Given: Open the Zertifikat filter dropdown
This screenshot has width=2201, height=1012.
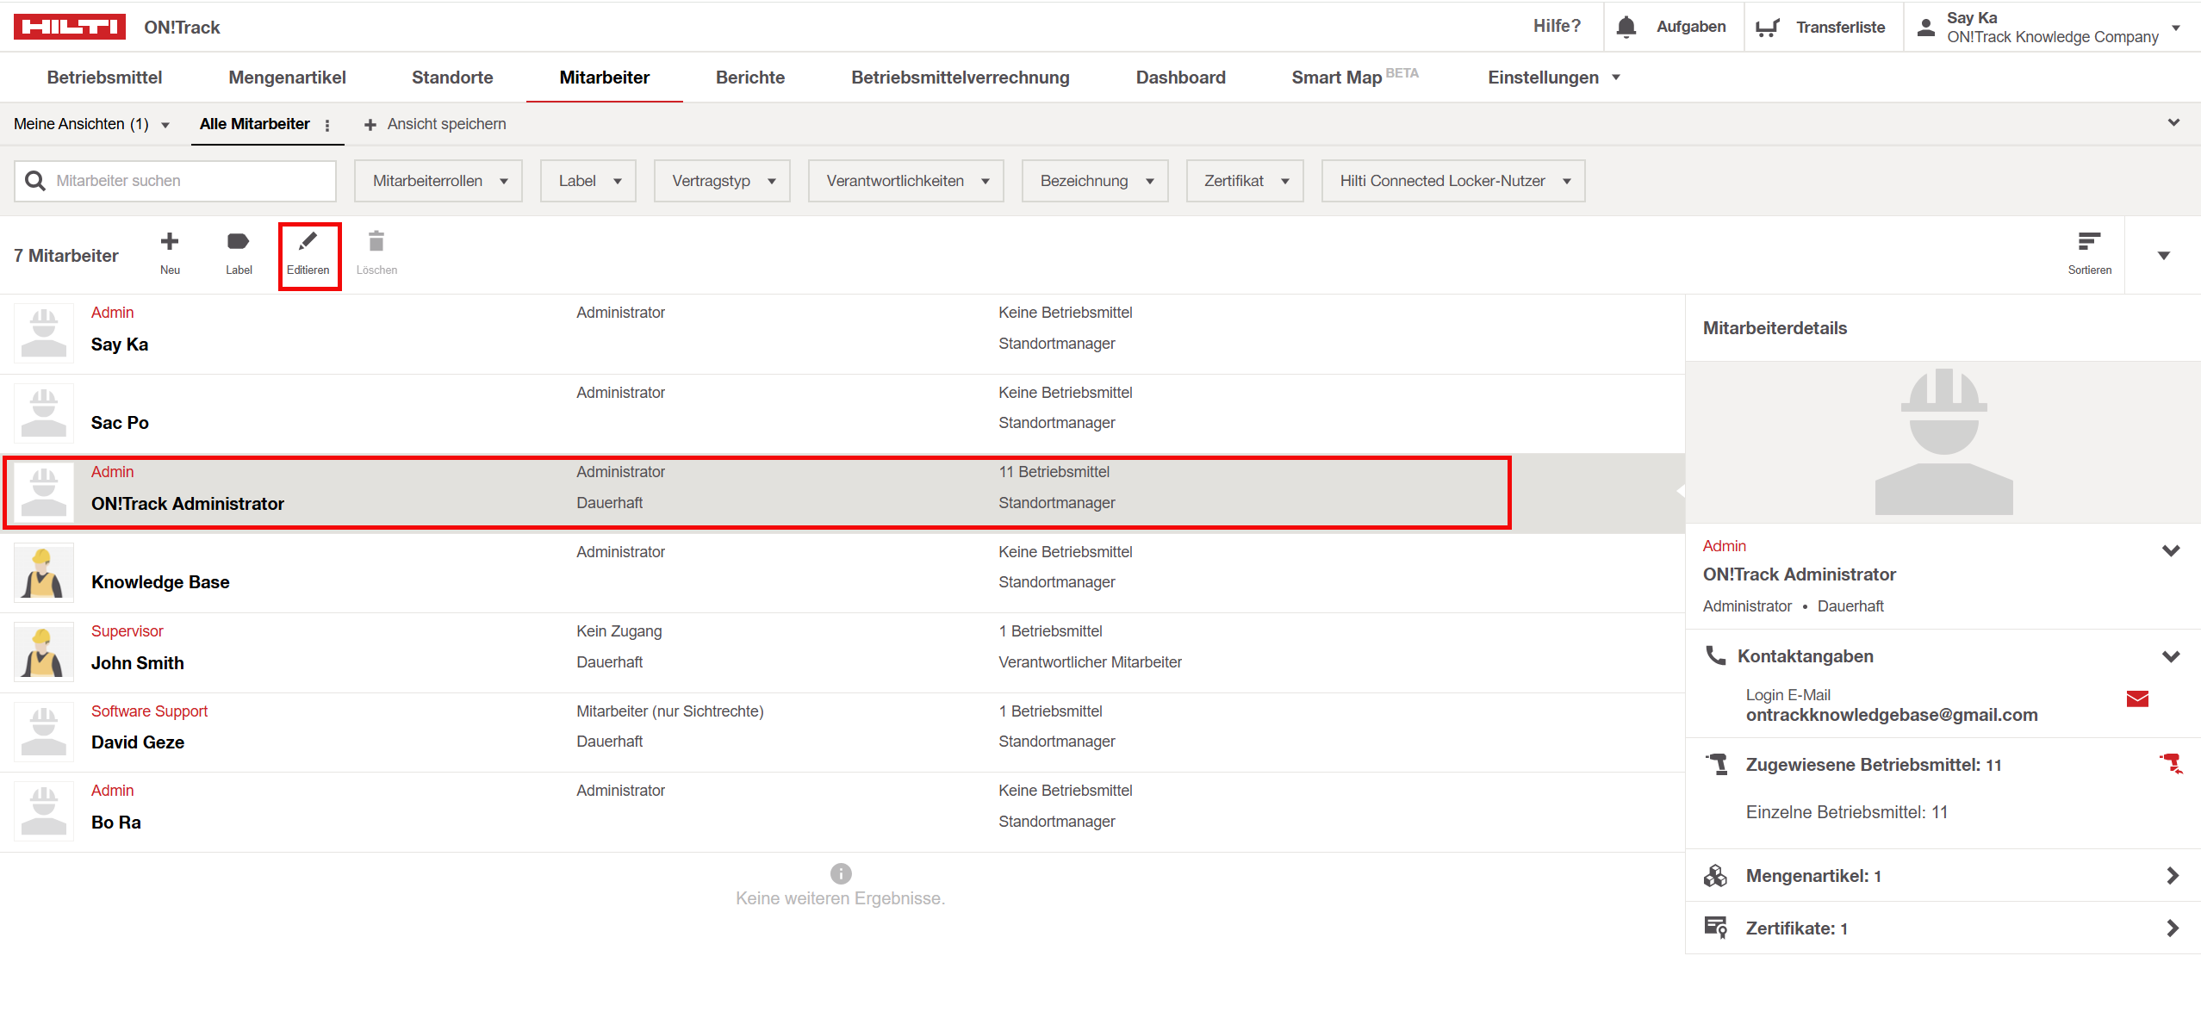Looking at the screenshot, I should click(x=1245, y=181).
